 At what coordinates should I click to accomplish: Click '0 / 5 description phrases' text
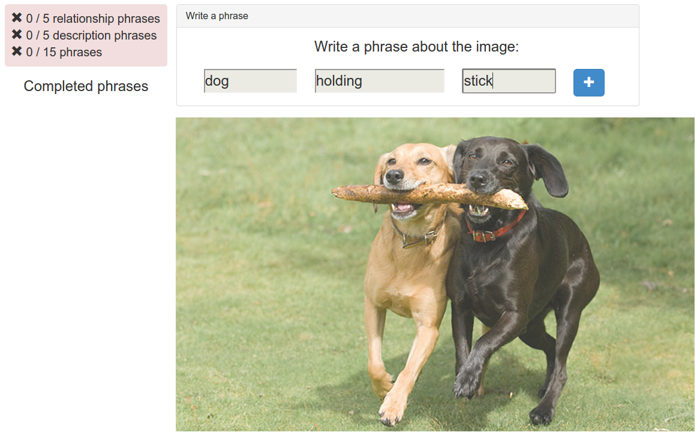[91, 35]
